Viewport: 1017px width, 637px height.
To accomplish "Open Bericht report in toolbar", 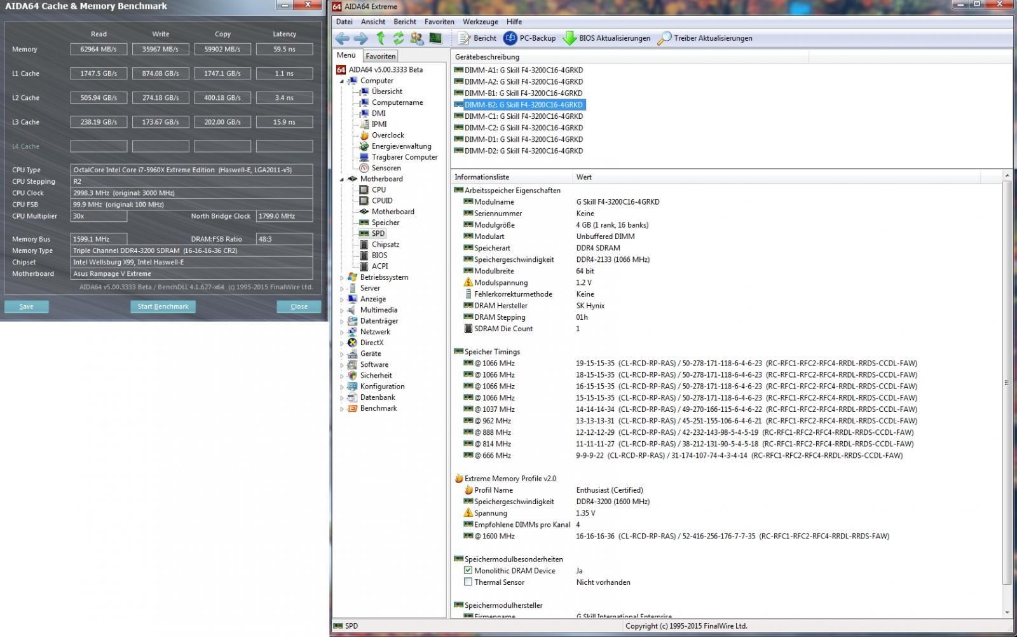I will tap(477, 38).
